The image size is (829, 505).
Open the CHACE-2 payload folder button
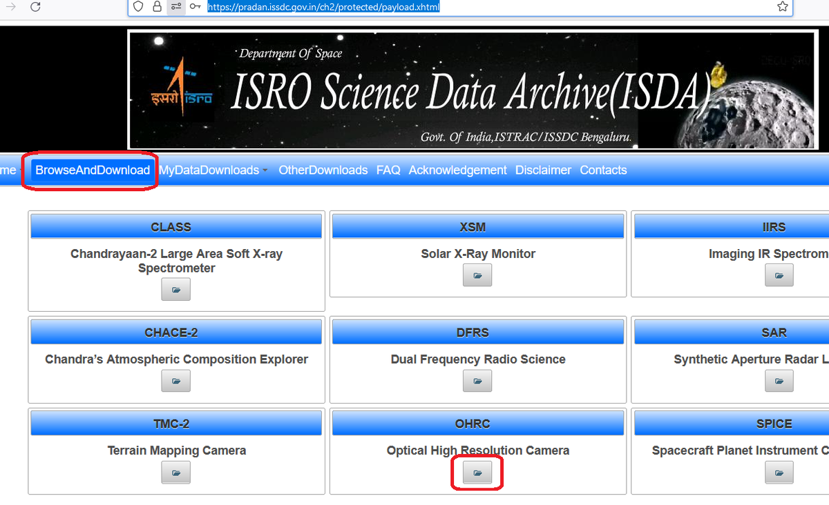pos(175,381)
